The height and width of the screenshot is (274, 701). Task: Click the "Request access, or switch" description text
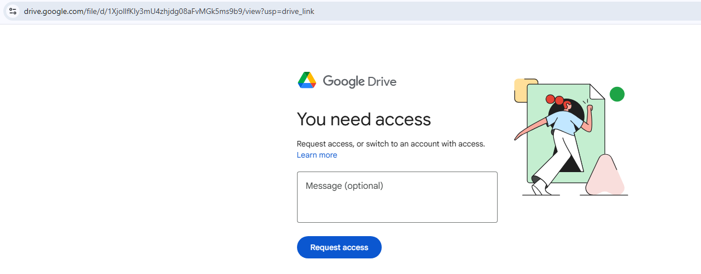tap(391, 144)
